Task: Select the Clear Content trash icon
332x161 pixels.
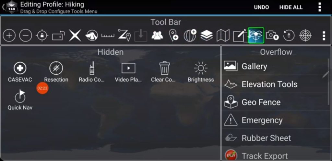Action: (164, 68)
